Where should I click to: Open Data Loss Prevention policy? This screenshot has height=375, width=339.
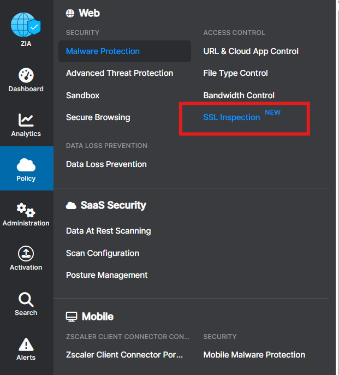coord(106,164)
